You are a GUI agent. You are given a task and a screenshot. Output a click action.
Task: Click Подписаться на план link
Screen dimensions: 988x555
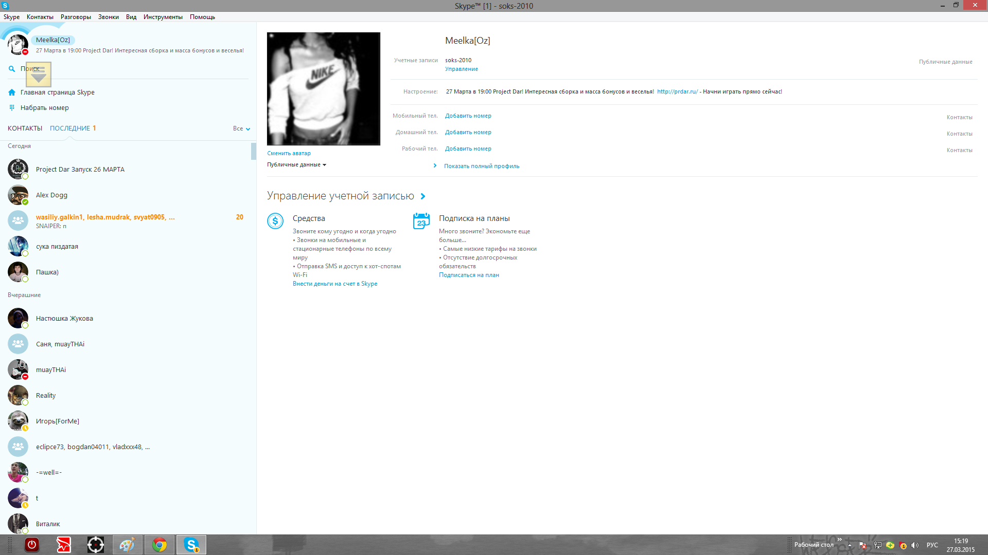point(469,275)
